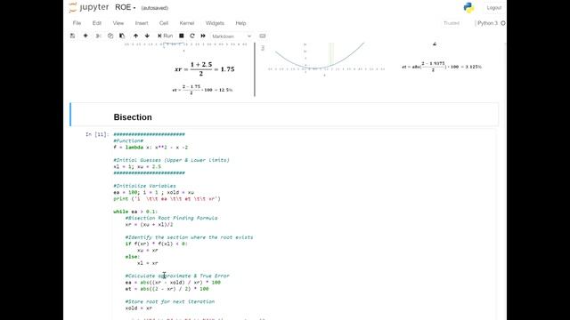Image resolution: width=570 pixels, height=320 pixels.
Task: Click the '#Initialize Variables' comment
Action: pos(144,186)
